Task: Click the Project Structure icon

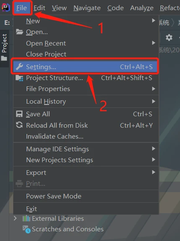Action: [x=19, y=78]
